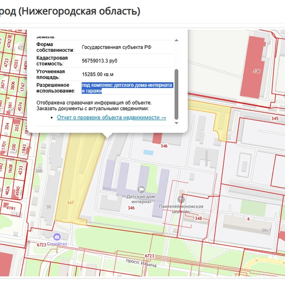Click parcel label 6 right of the church
The image size is (285, 285).
click(248, 219)
